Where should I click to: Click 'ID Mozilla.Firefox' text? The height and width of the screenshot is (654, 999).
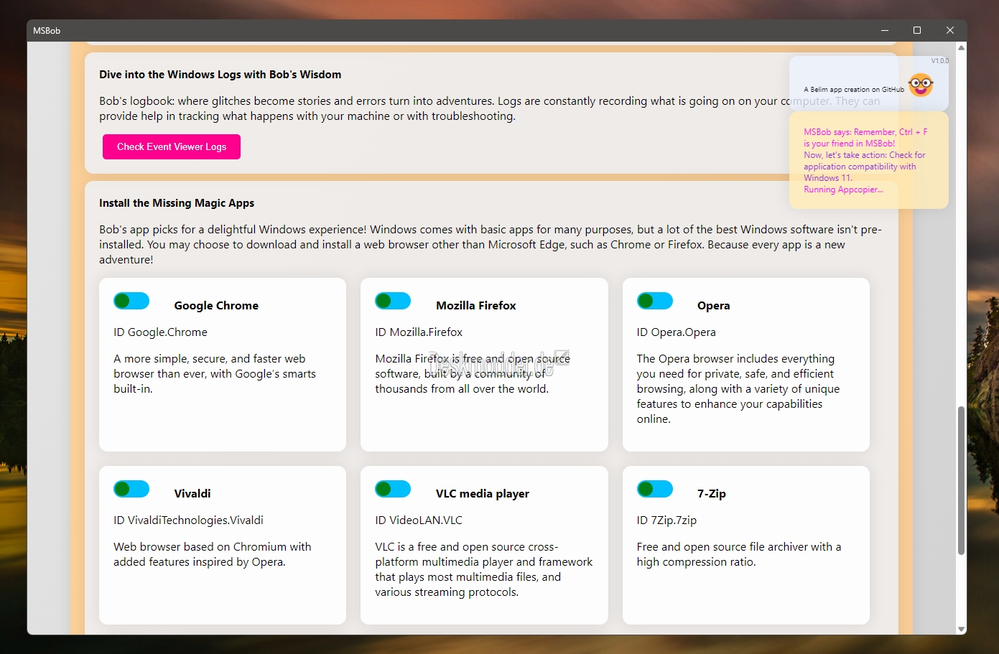pyautogui.click(x=419, y=332)
